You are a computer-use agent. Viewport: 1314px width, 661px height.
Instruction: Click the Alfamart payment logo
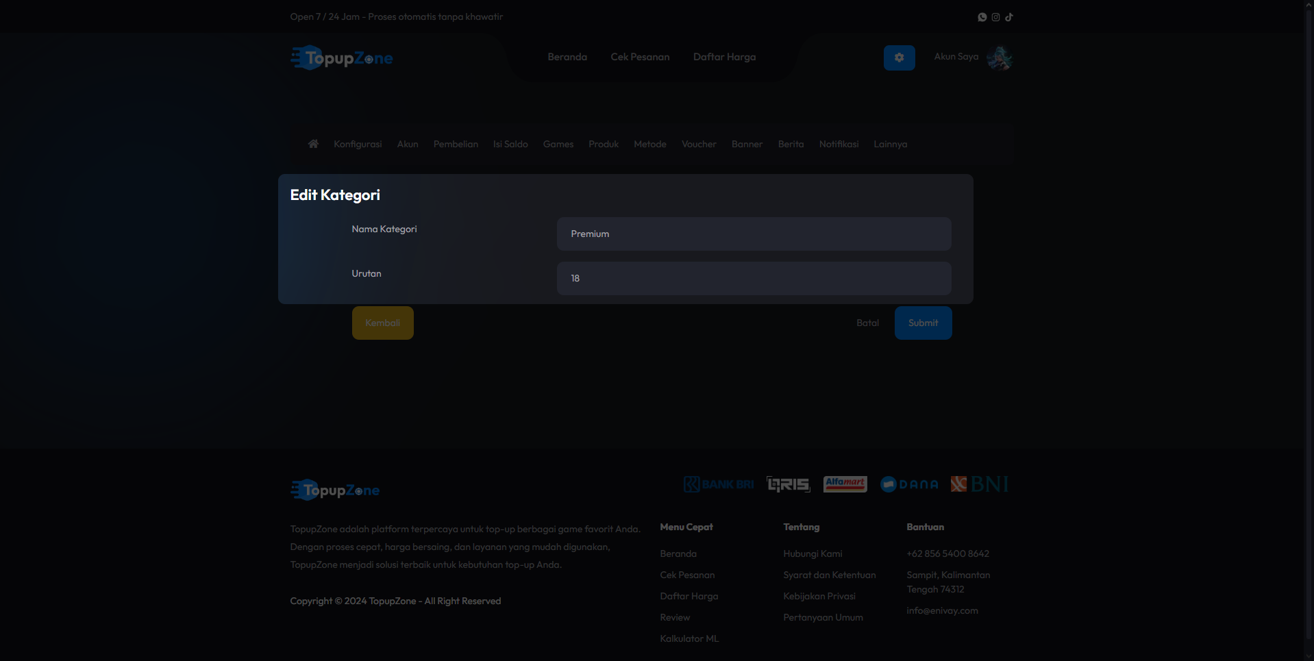pyautogui.click(x=845, y=484)
